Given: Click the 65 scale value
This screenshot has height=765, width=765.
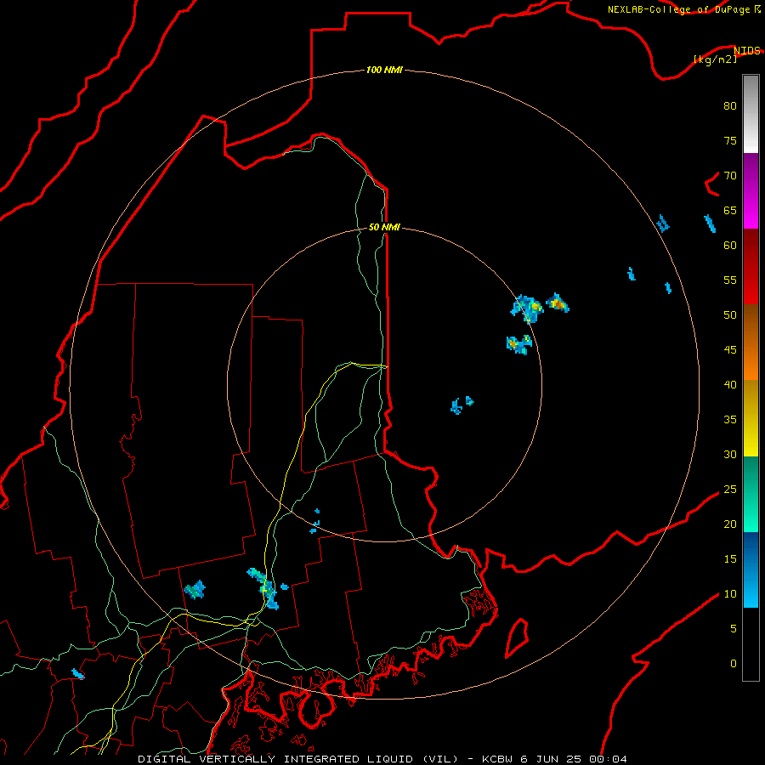Looking at the screenshot, I should tap(730, 210).
